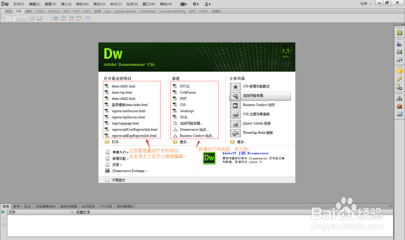The height and width of the screenshot is (240, 405).
Task: Sort results by 文件 column header
Action: click(41, 212)
